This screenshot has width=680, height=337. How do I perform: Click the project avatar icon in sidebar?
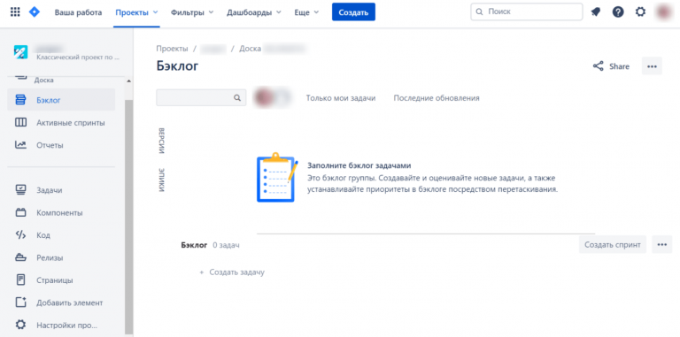point(21,52)
